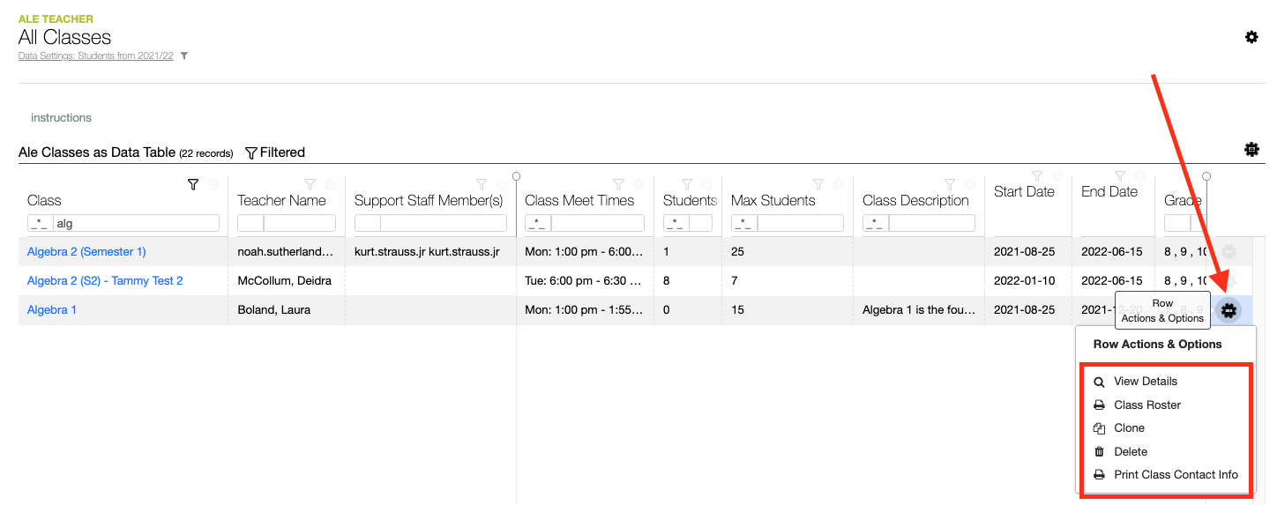Click Teacher Name column filter icon
The image size is (1277, 505).
310,184
